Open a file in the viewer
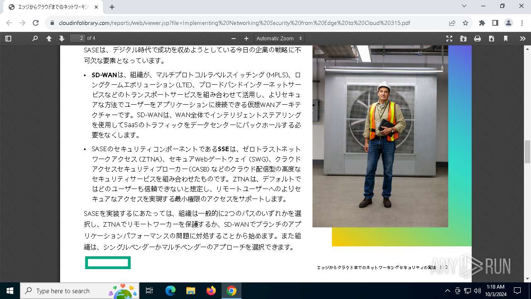This screenshot has width=531, height=299. [463, 38]
